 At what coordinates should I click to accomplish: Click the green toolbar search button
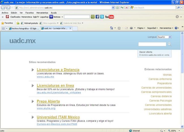point(93,17)
